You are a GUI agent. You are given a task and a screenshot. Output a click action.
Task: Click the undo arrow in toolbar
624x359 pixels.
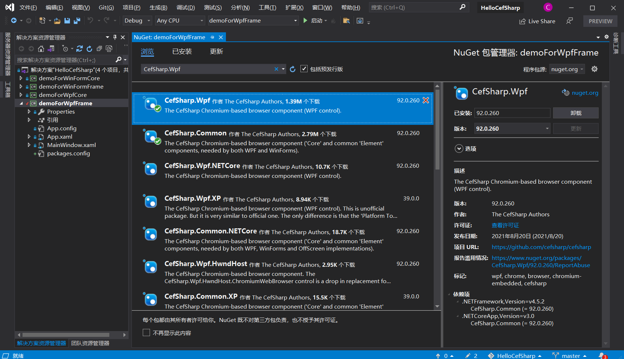90,20
